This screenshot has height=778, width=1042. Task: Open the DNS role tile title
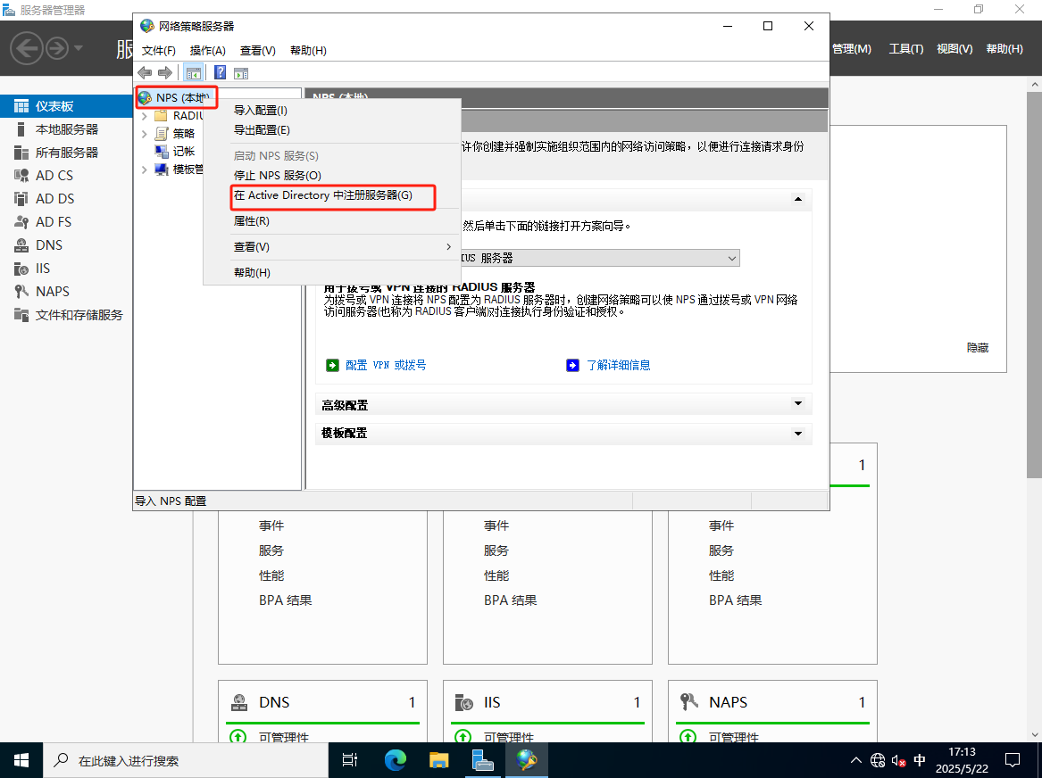[274, 702]
